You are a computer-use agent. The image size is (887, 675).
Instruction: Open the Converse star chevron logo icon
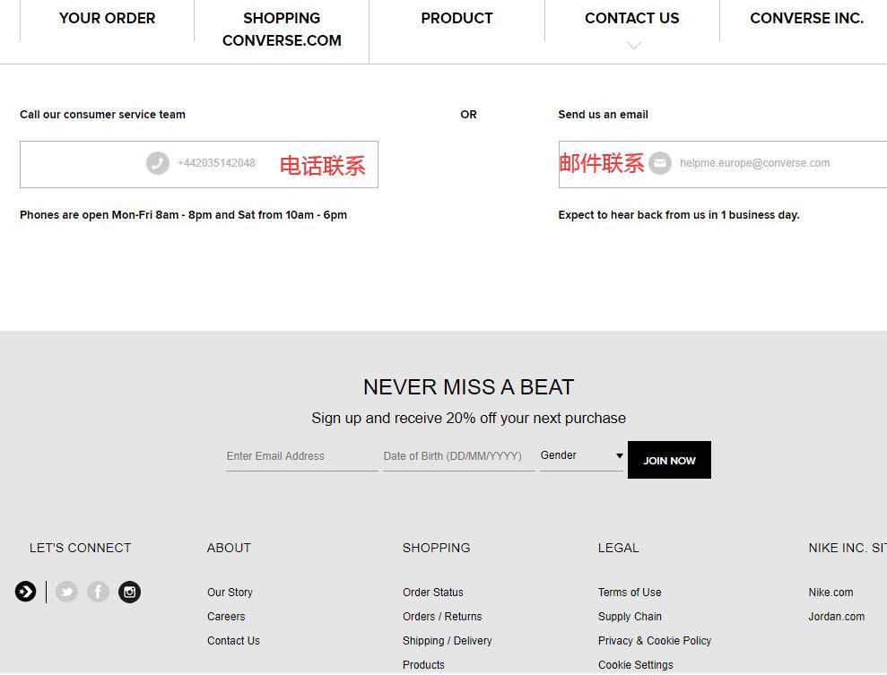pyautogui.click(x=25, y=592)
